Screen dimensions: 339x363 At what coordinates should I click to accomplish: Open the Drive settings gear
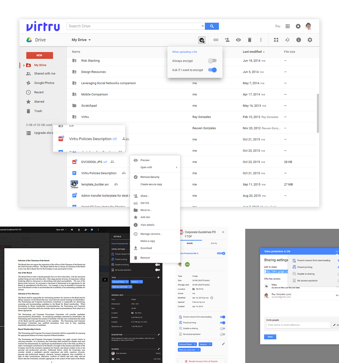pyautogui.click(x=310, y=40)
